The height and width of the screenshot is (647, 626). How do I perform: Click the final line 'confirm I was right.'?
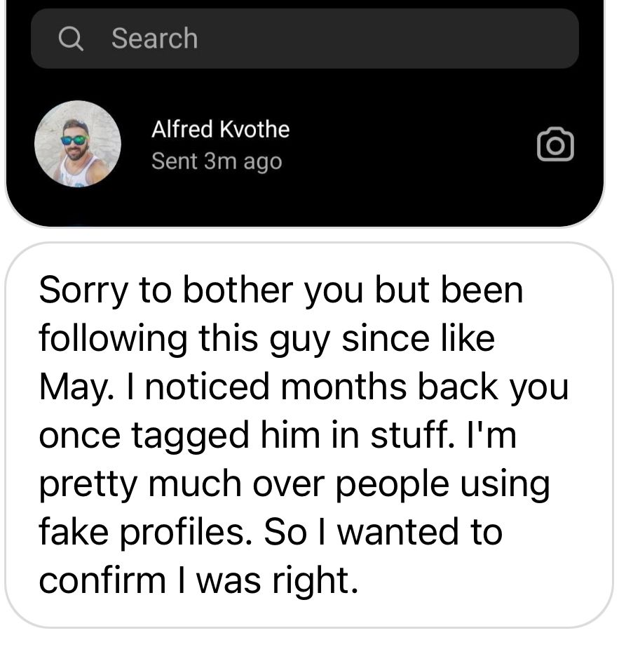198,580
